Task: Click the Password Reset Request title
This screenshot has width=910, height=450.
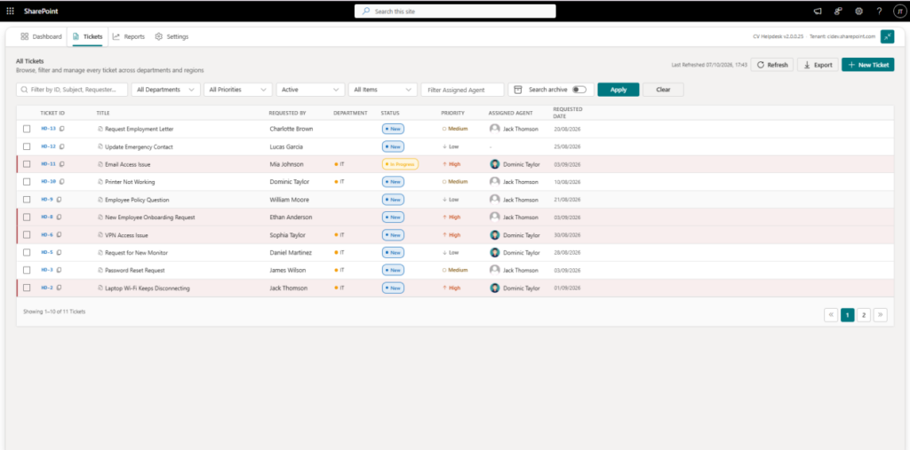Action: [x=135, y=270]
